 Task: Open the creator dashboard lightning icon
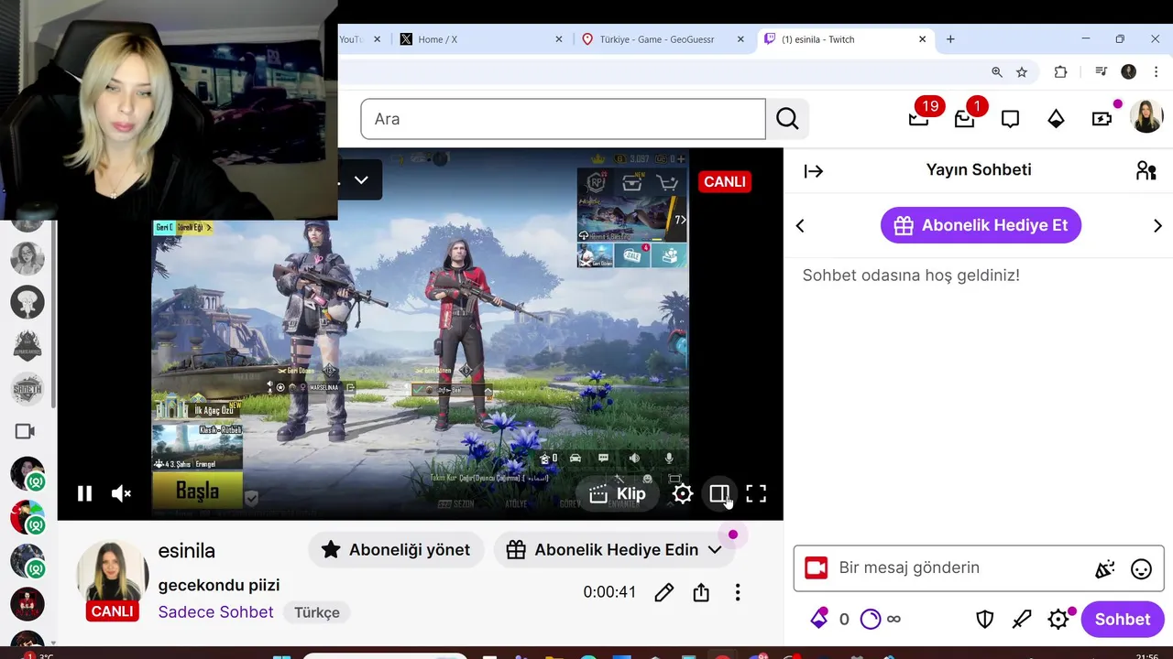click(1102, 119)
